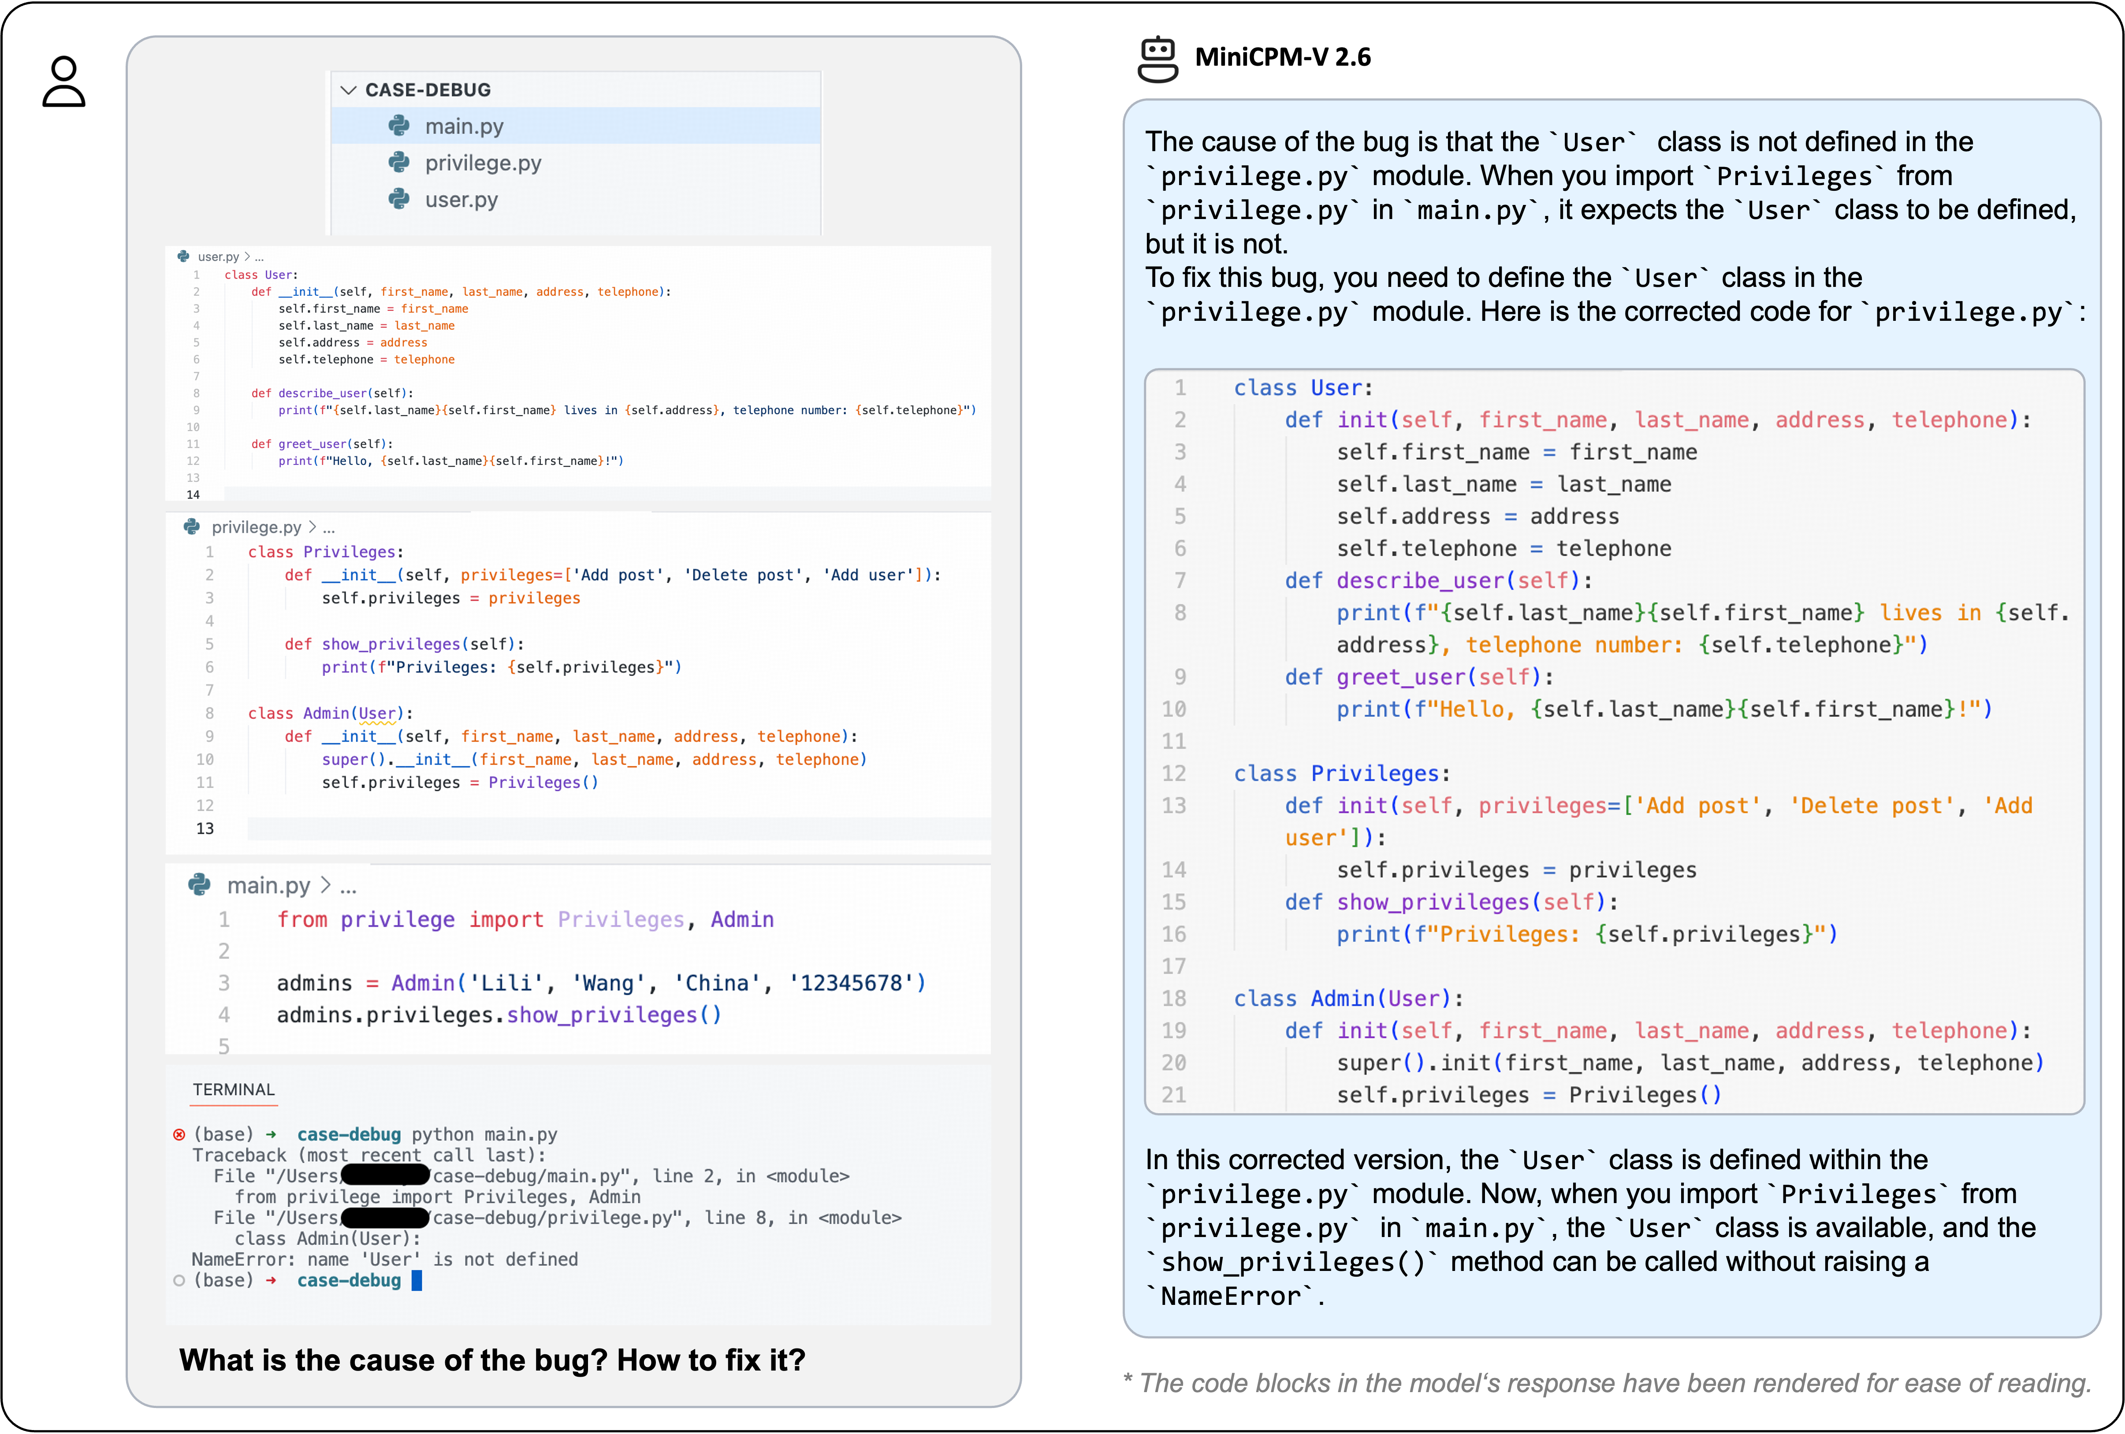The height and width of the screenshot is (1434, 2125).
Task: Click the user avatar icon
Action: (64, 82)
